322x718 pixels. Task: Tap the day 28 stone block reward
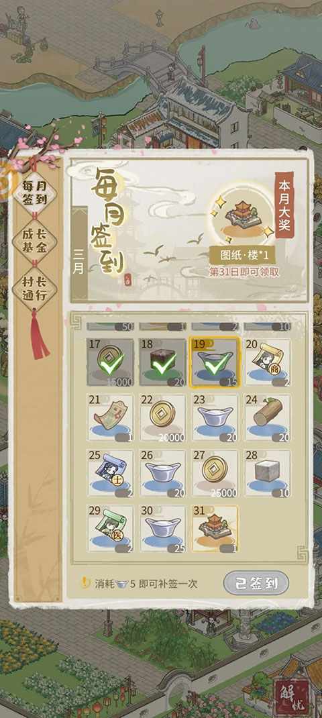pos(267,473)
